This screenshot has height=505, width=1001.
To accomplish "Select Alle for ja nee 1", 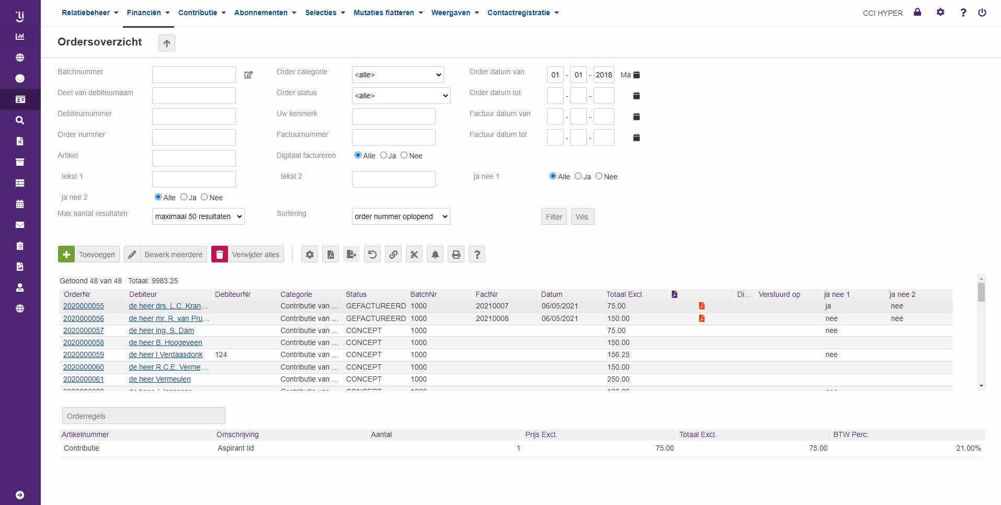I will [553, 176].
